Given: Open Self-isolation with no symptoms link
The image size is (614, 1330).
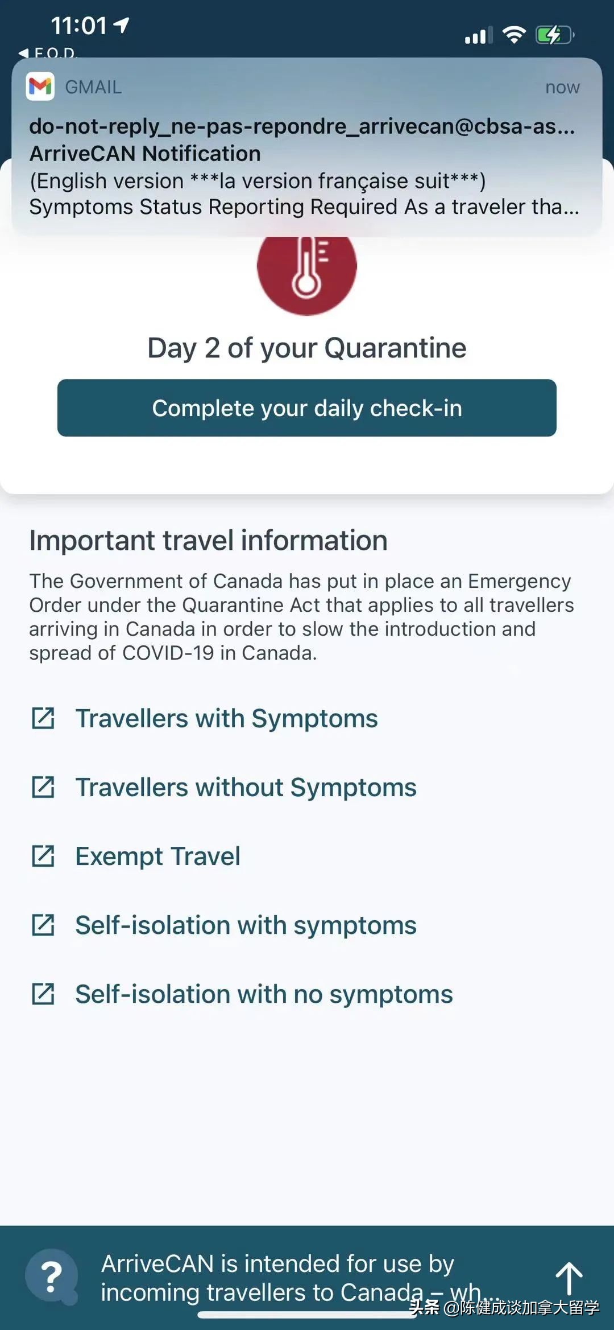Looking at the screenshot, I should [264, 994].
